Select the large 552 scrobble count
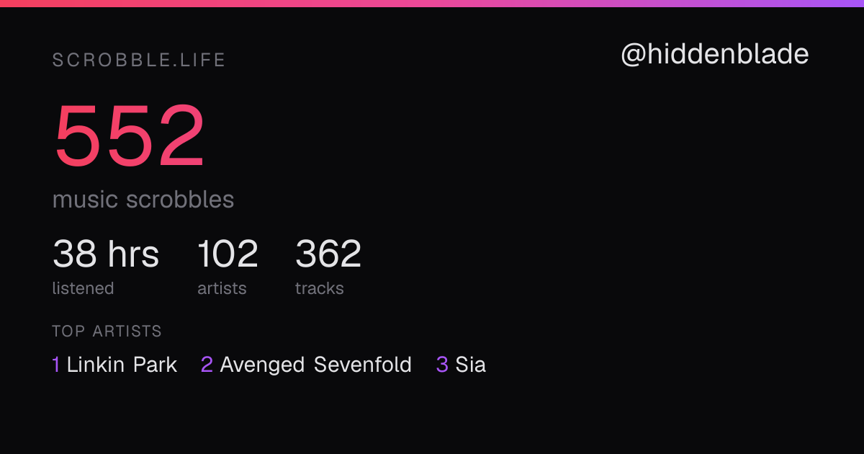The width and height of the screenshot is (864, 454). [130, 137]
